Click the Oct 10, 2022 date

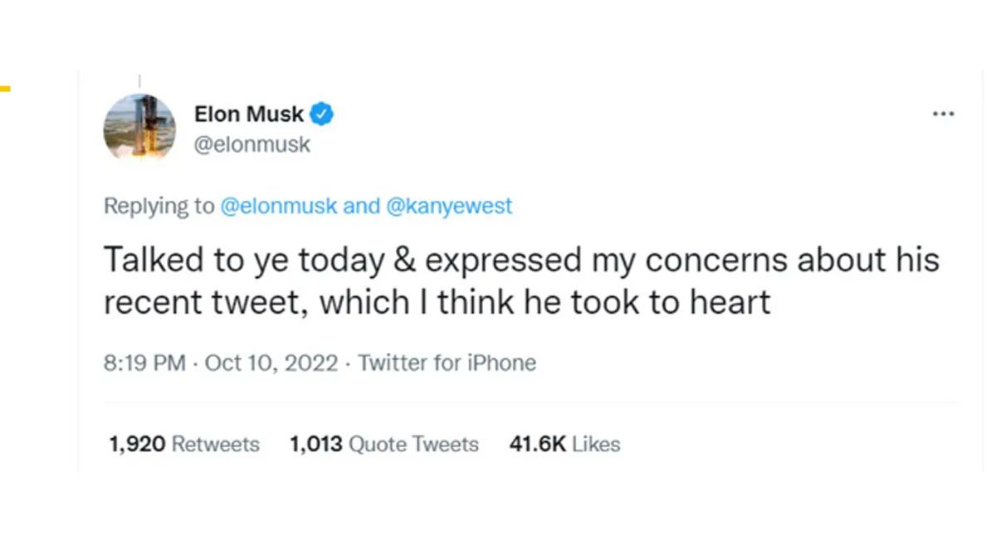click(x=269, y=363)
